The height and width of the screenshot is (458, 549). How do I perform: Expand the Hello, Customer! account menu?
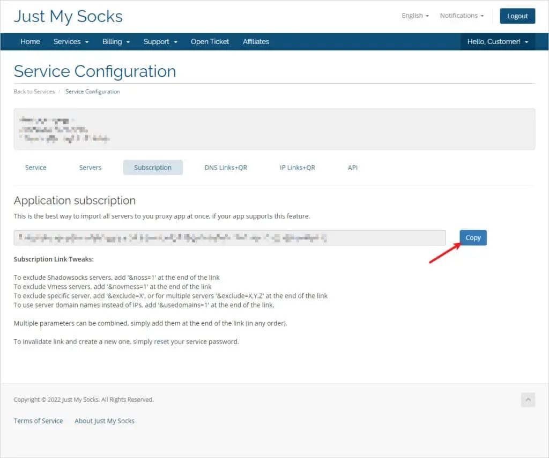click(498, 42)
